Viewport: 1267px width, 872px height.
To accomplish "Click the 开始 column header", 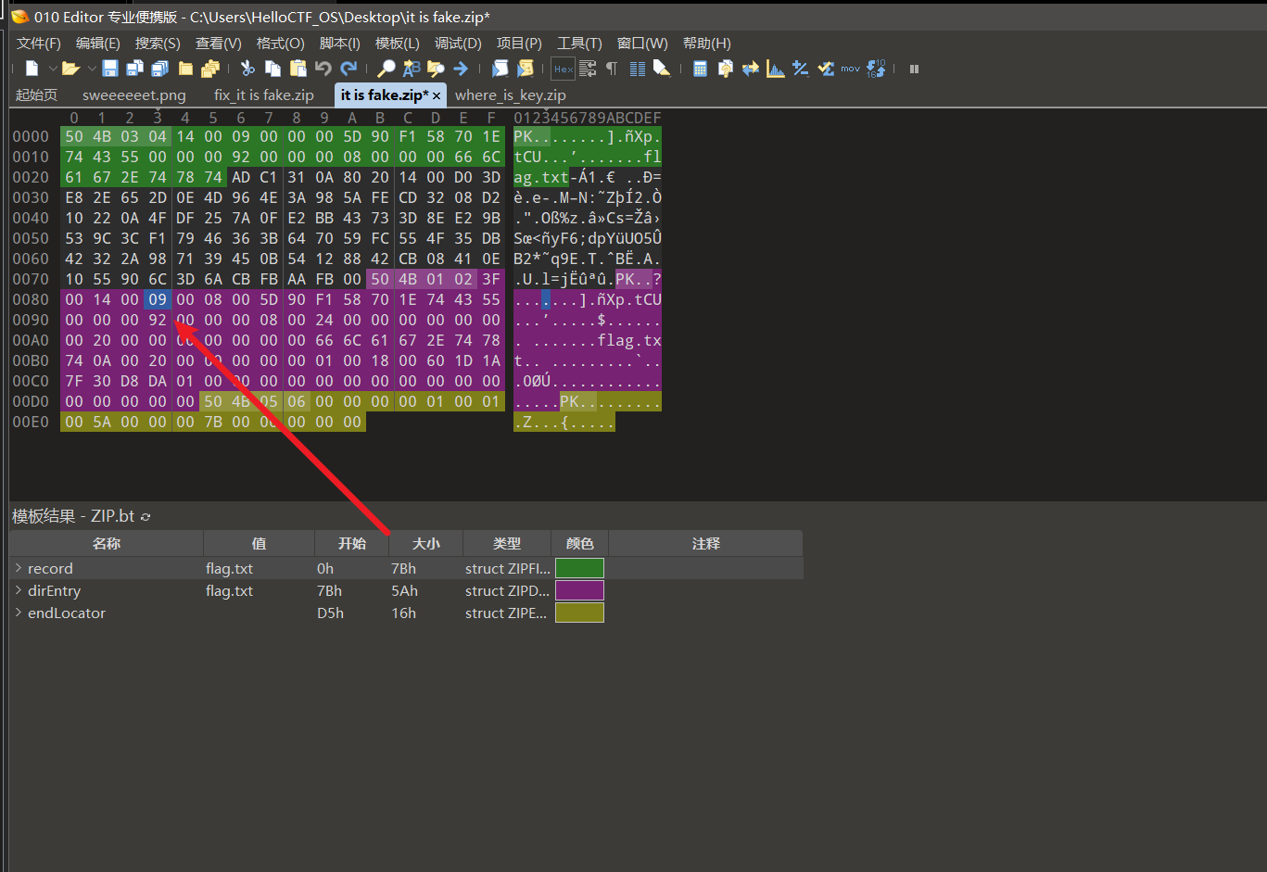I will click(351, 543).
